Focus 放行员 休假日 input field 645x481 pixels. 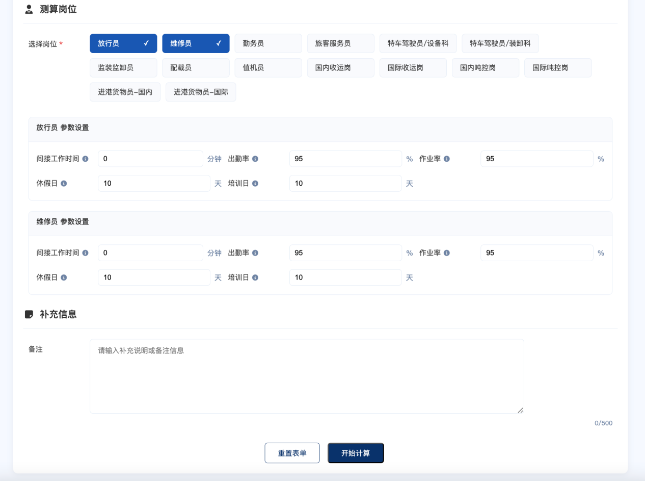(154, 183)
